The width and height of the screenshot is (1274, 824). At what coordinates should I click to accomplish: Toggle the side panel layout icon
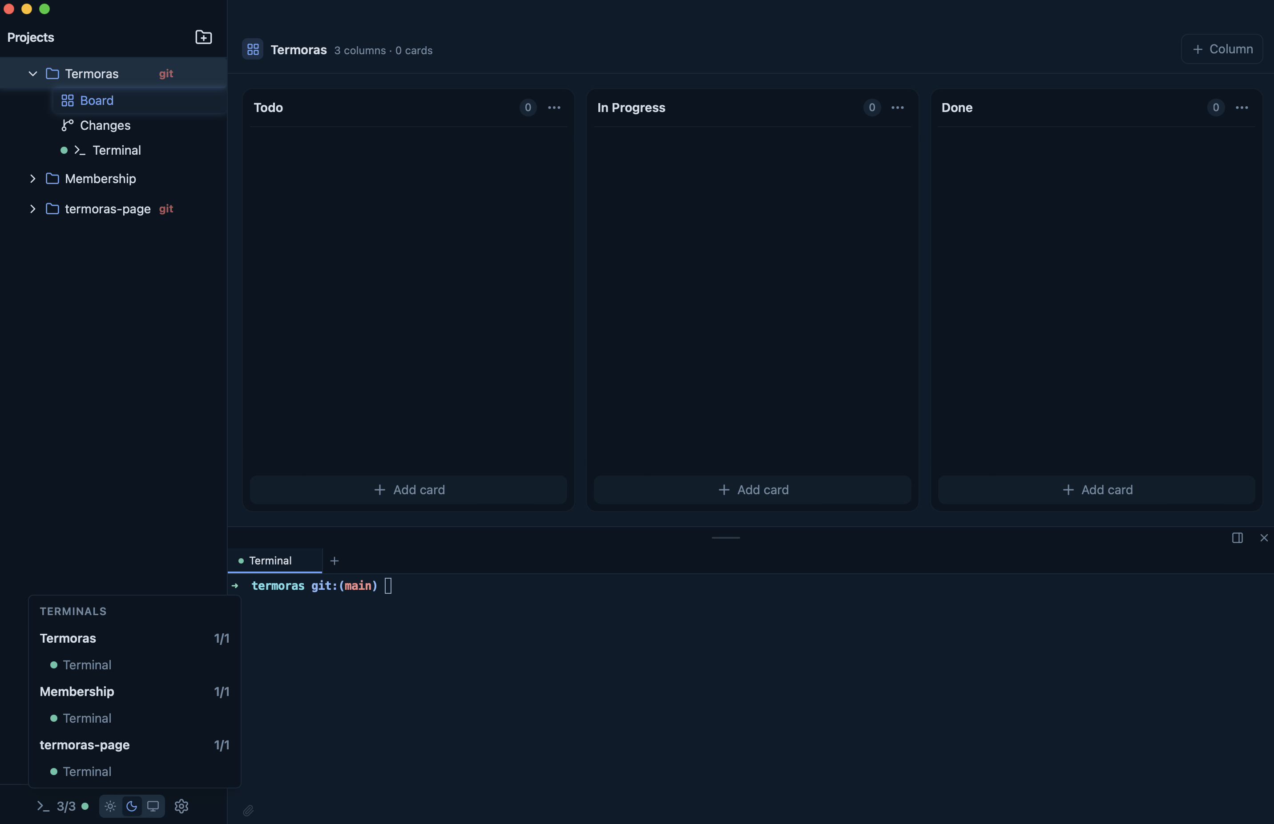(x=1237, y=537)
